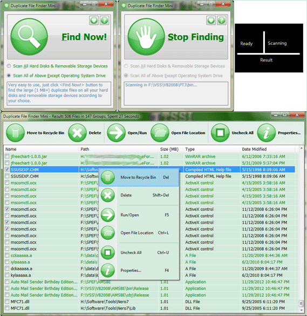Click the results list scroll down arrow
307x316 pixels.
301,310
